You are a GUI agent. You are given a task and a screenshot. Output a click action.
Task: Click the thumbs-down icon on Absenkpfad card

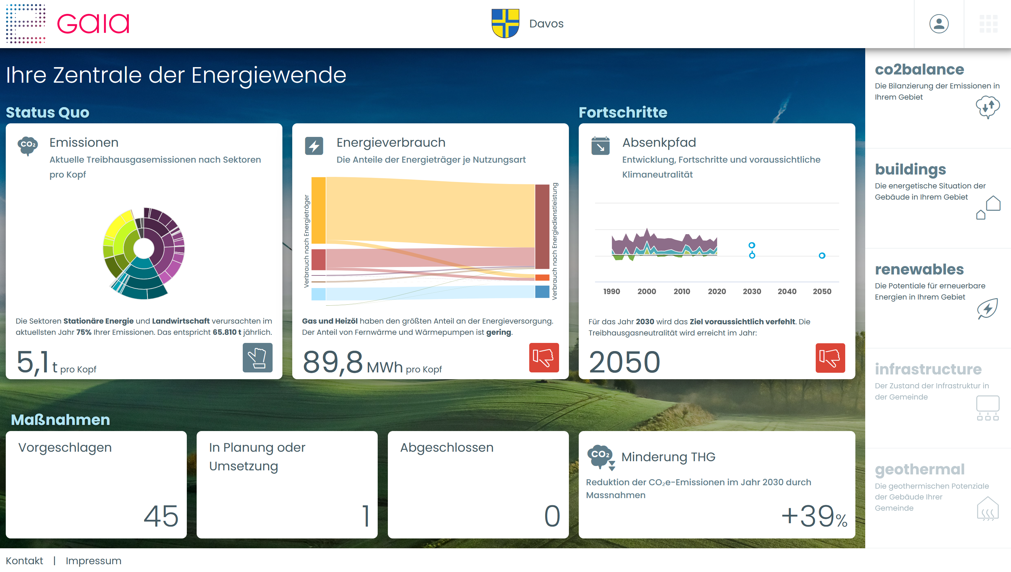tap(830, 357)
